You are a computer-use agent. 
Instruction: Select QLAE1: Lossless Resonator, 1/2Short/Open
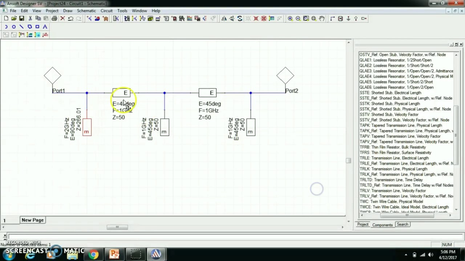(x=396, y=60)
